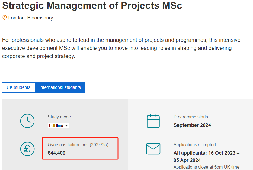Switch to the UK students tab

[x=18, y=87]
